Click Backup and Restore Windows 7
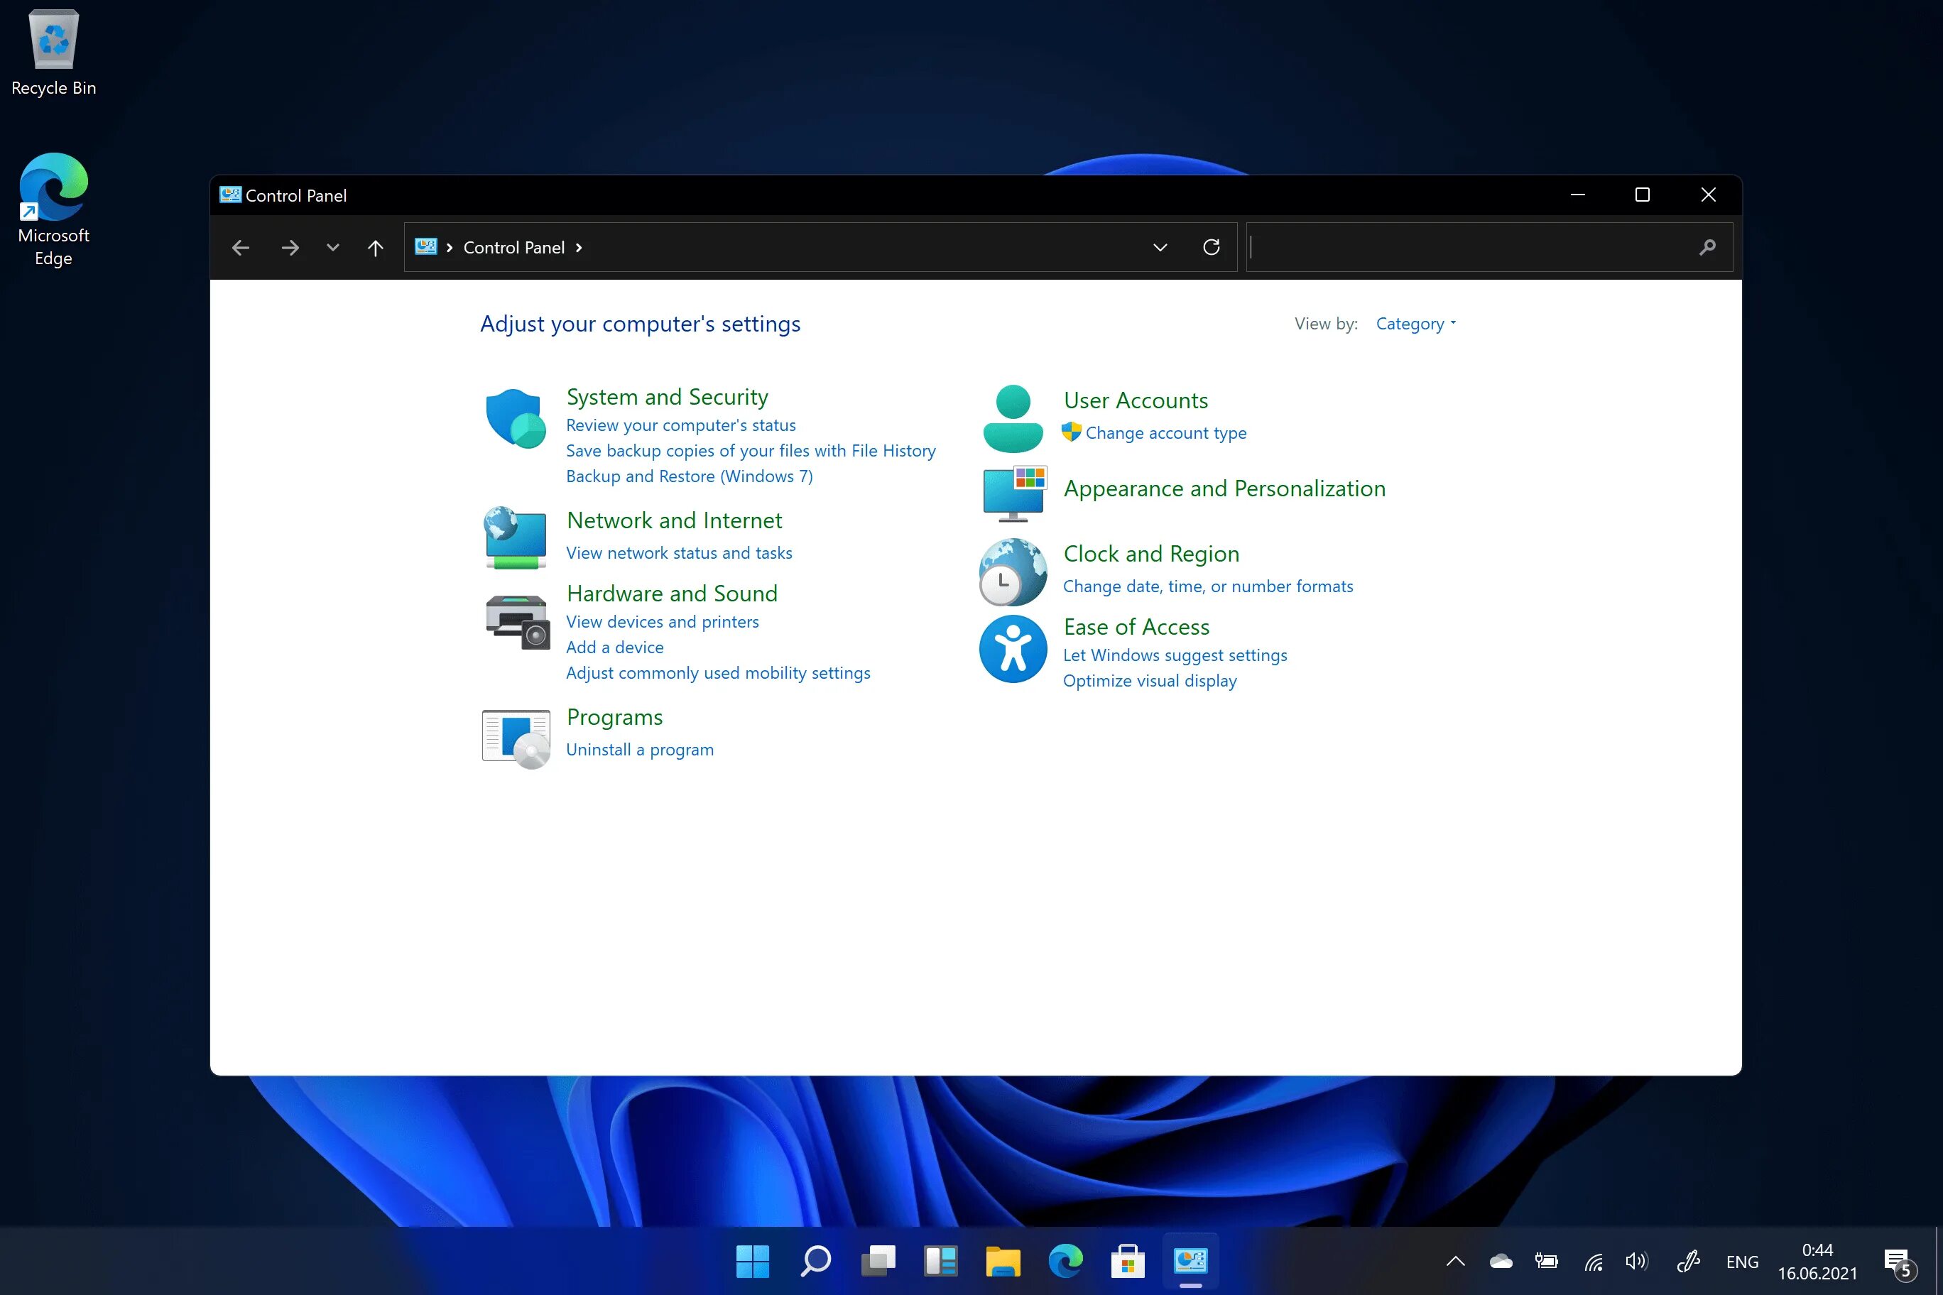Screen dimensions: 1943x1295 click(688, 476)
